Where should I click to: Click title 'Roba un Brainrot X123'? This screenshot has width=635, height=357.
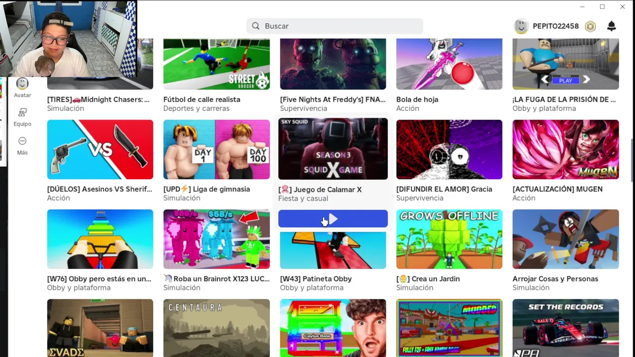[x=217, y=279]
